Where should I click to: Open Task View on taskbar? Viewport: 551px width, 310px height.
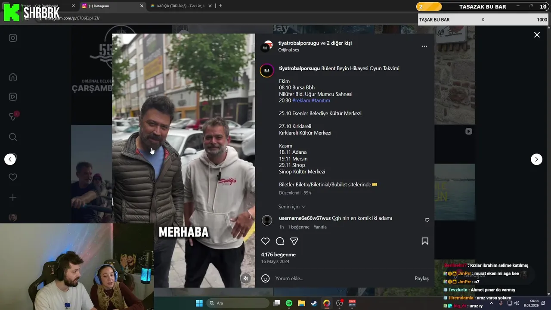[x=277, y=303]
